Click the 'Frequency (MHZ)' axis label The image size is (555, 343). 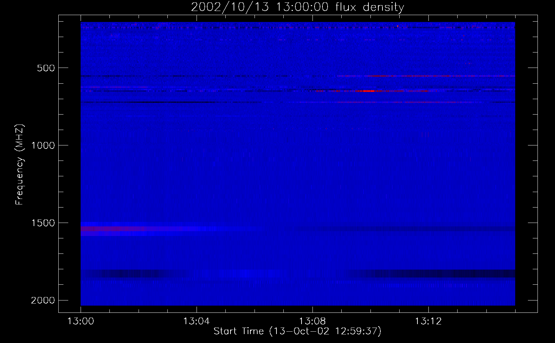pos(20,165)
